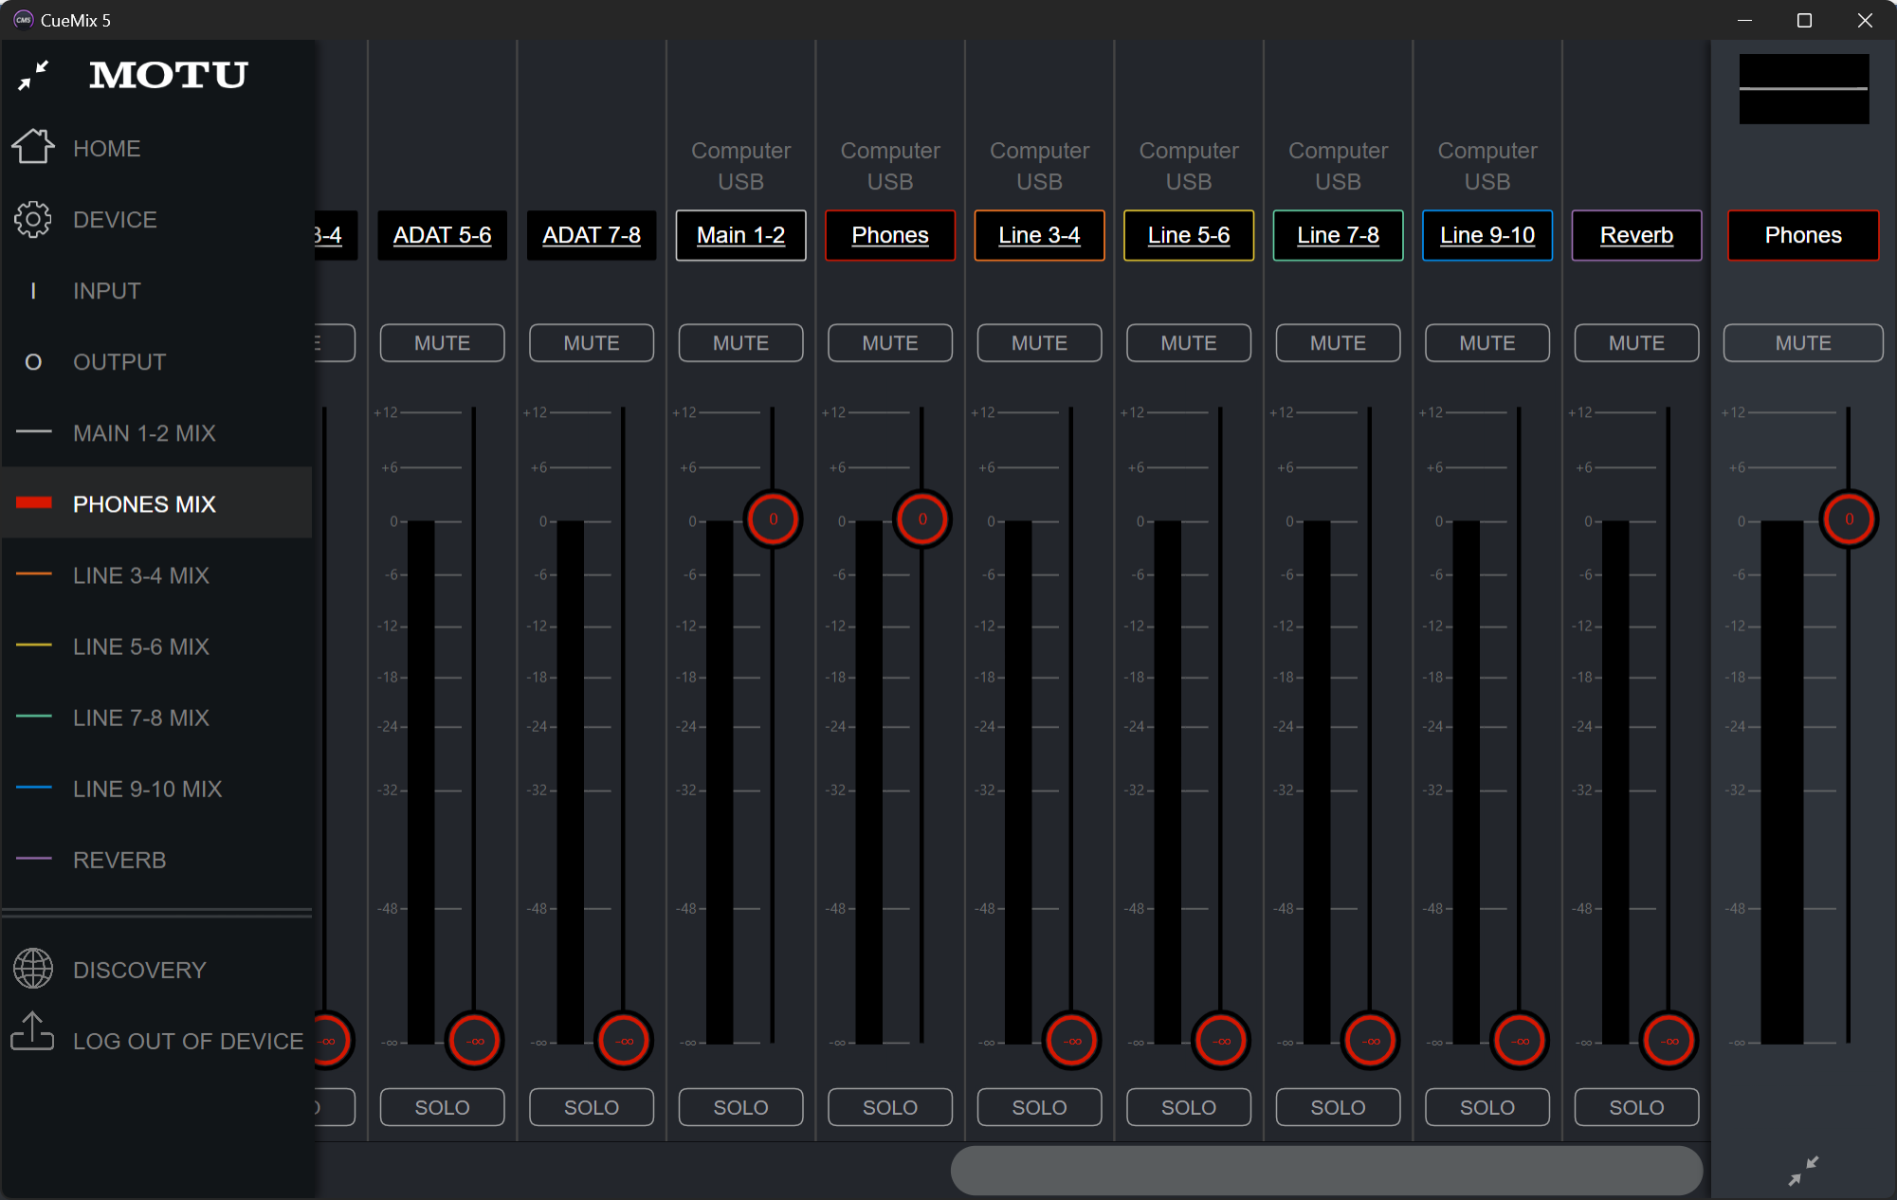Solo the Main 1-2 channel
1897x1200 pixels.
tap(740, 1107)
